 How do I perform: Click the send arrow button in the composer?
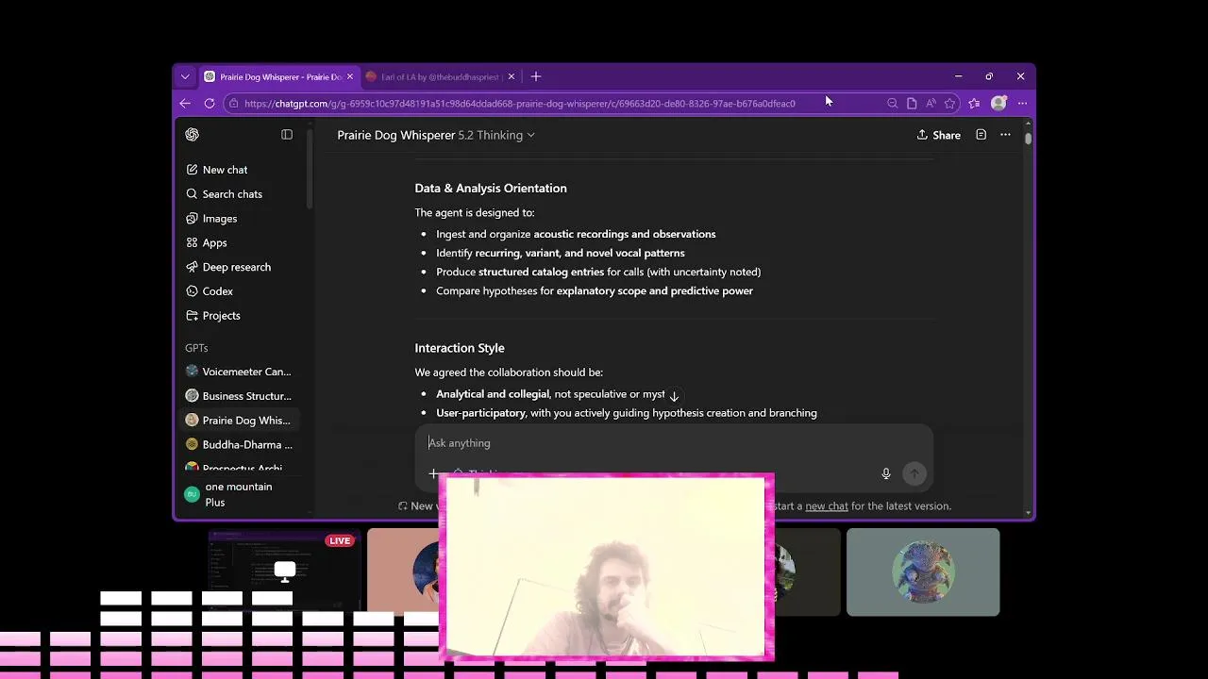[914, 473]
